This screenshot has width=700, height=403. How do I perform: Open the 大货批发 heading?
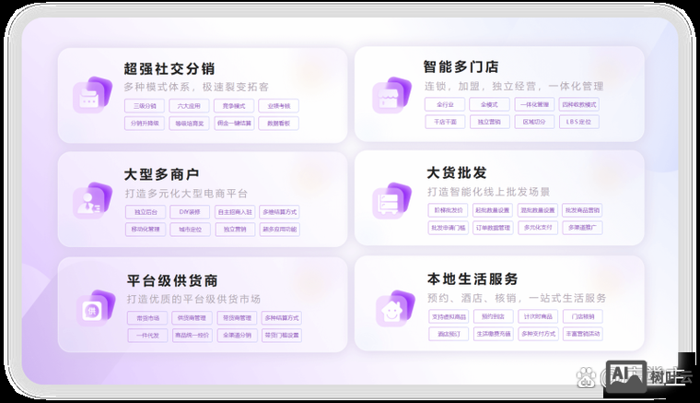(x=457, y=172)
